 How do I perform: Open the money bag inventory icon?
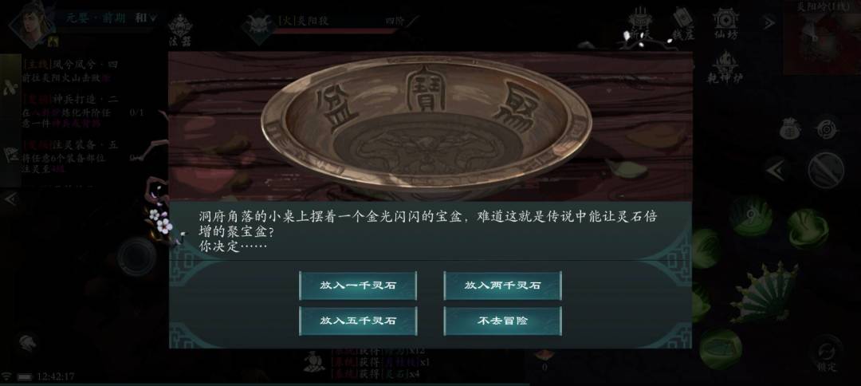[790, 128]
